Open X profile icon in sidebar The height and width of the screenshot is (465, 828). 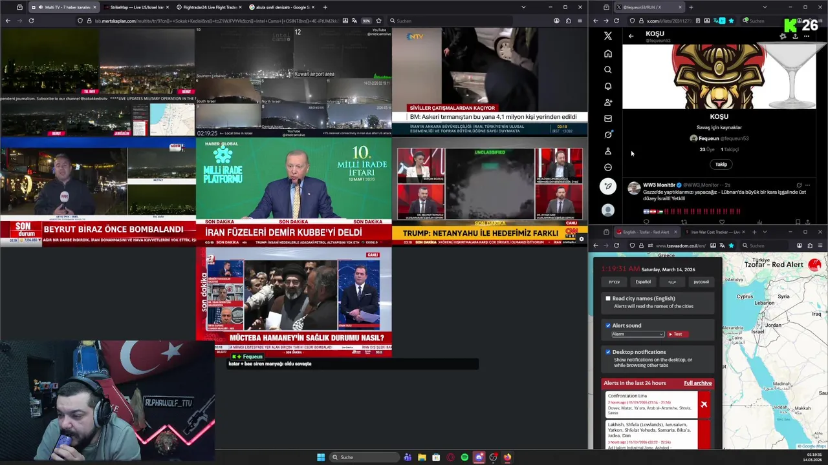click(607, 151)
